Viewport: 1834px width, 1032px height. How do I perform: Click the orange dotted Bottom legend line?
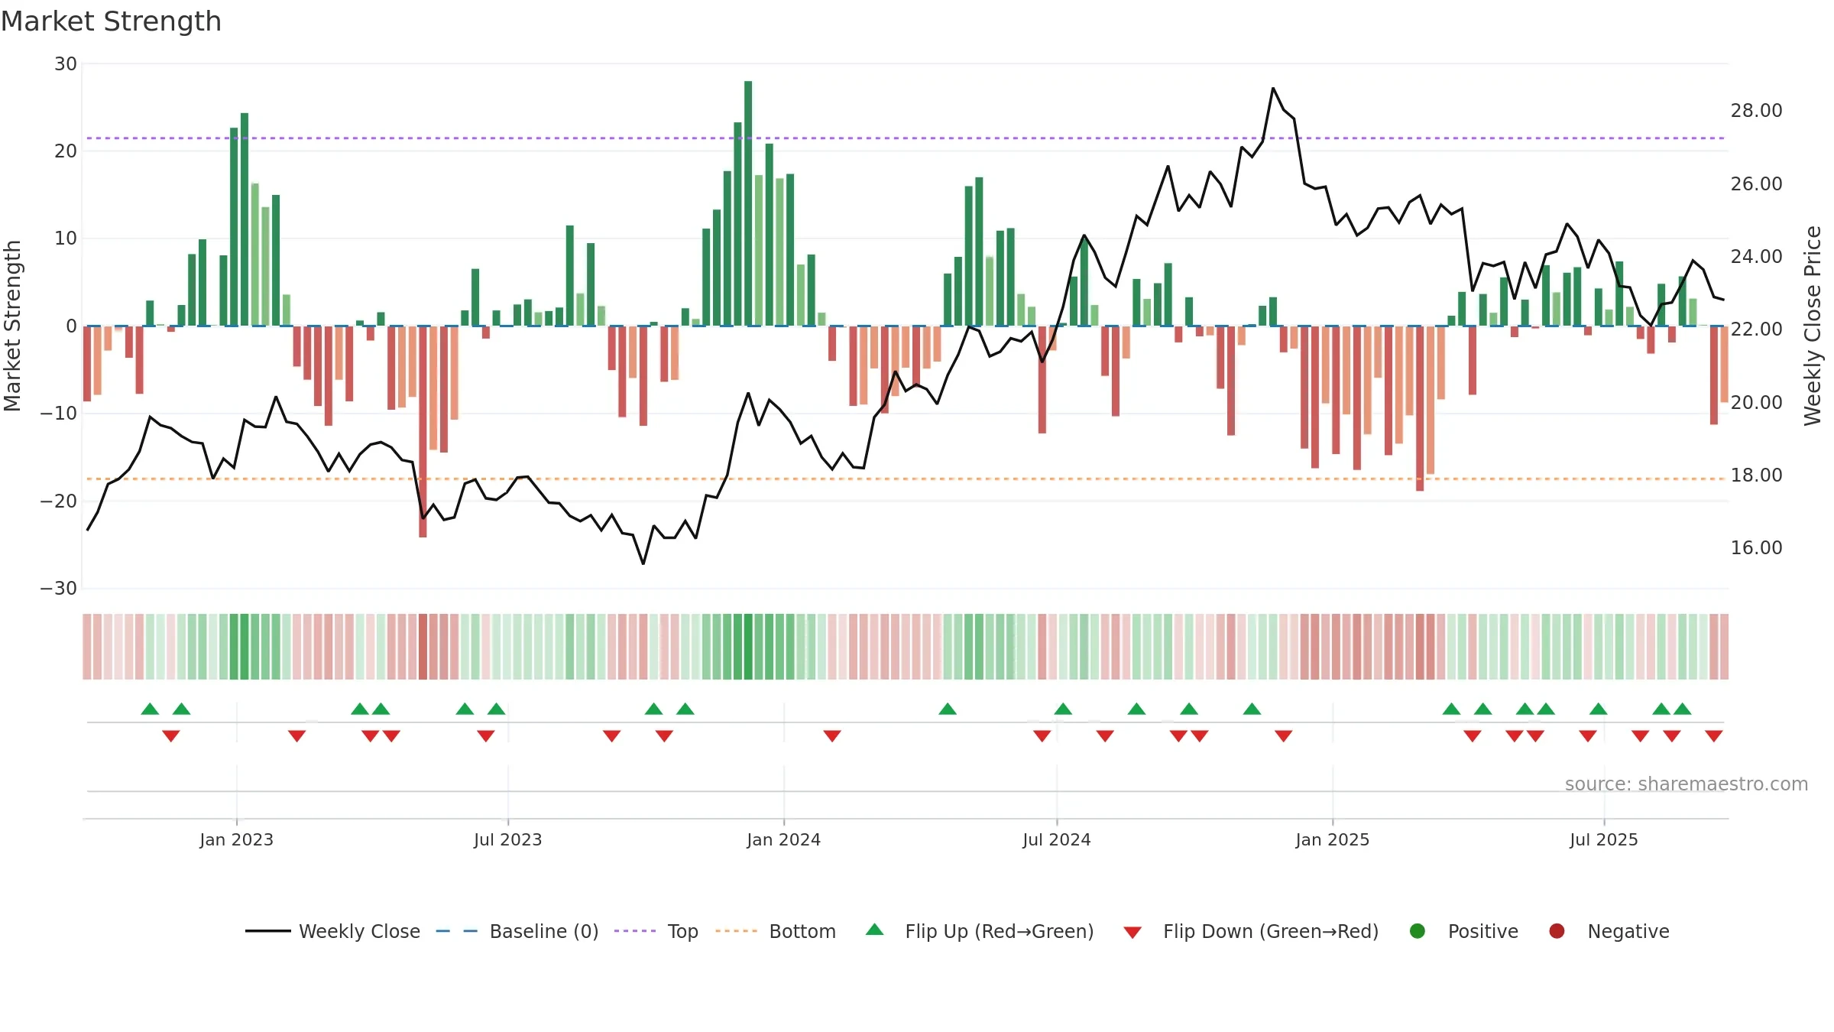point(736,931)
